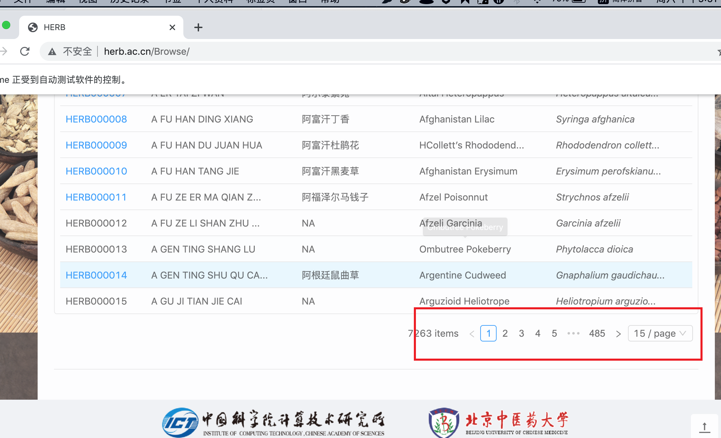Expand the 15 / page size dropdown
Image resolution: width=721 pixels, height=438 pixels.
click(x=660, y=333)
